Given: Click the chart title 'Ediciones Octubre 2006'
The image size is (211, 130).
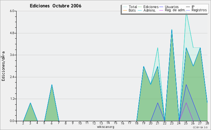Looking at the screenshot, I should coord(56,6).
